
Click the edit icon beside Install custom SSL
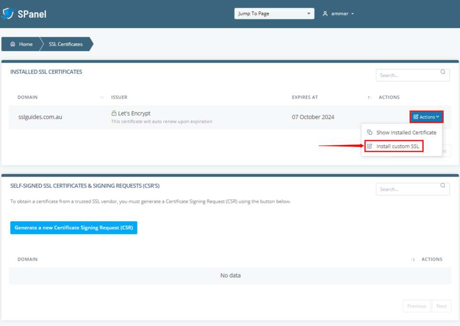369,146
